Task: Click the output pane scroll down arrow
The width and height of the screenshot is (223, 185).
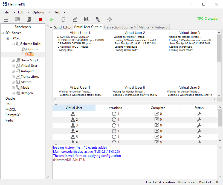Action: [219, 95]
